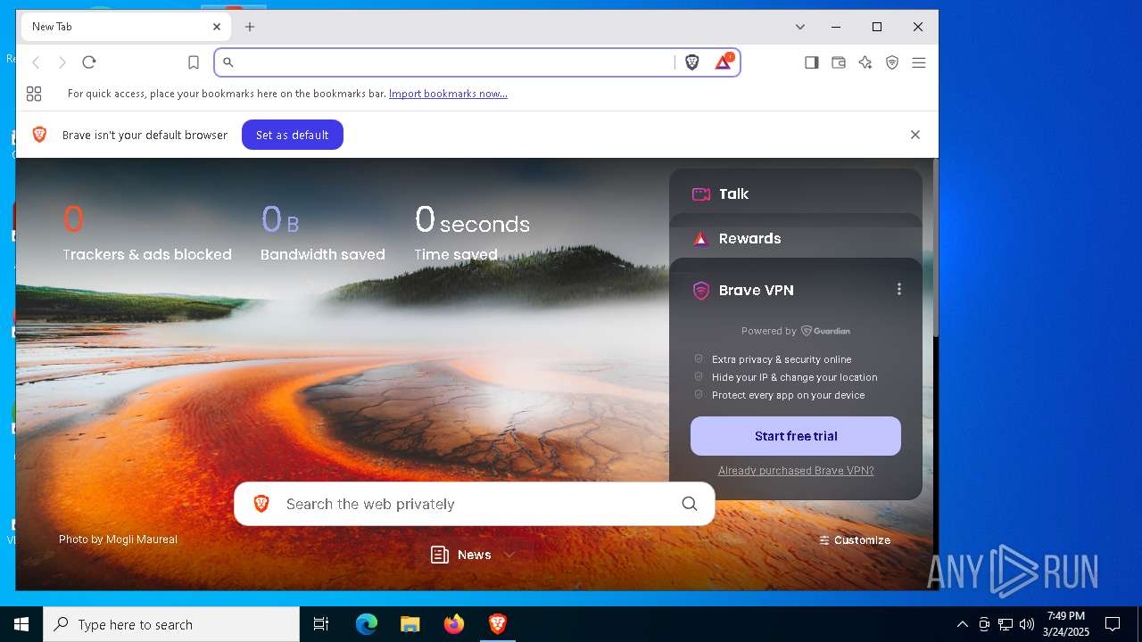
Task: Open the Customize dashboard button
Action: pyautogui.click(x=855, y=540)
